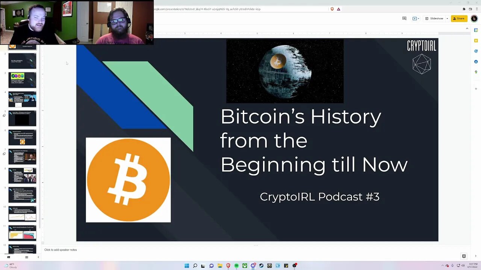
Task: Open the sticky notes icon on taskbar
Action: tap(286, 265)
